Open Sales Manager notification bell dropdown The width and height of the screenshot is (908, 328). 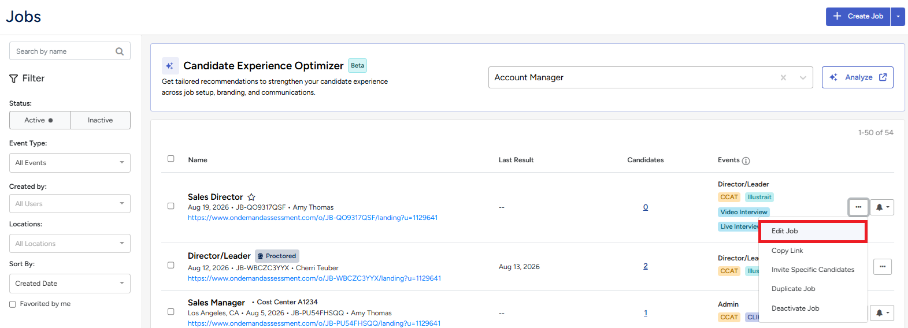click(882, 313)
